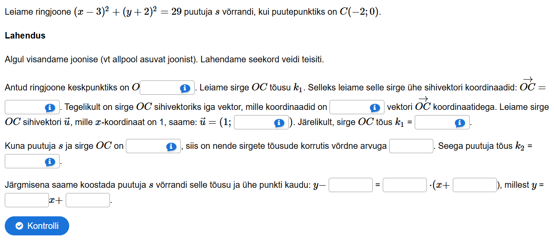This screenshot has width=554, height=241.
Task: Click info icon in vector OC coordinates field
Action: 50,107
